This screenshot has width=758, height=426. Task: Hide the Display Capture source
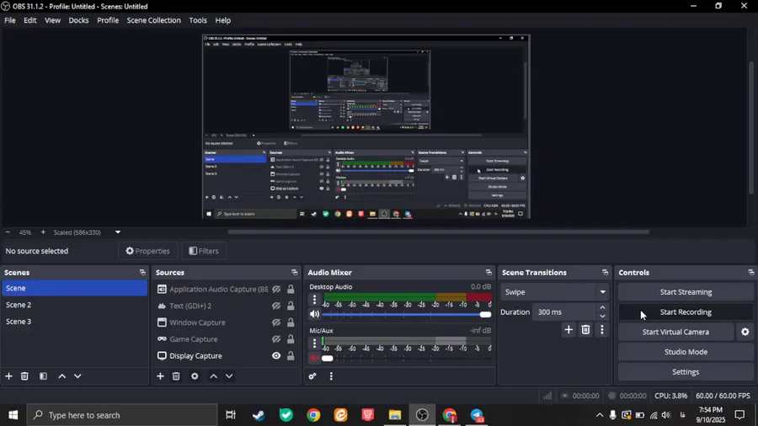(x=276, y=355)
